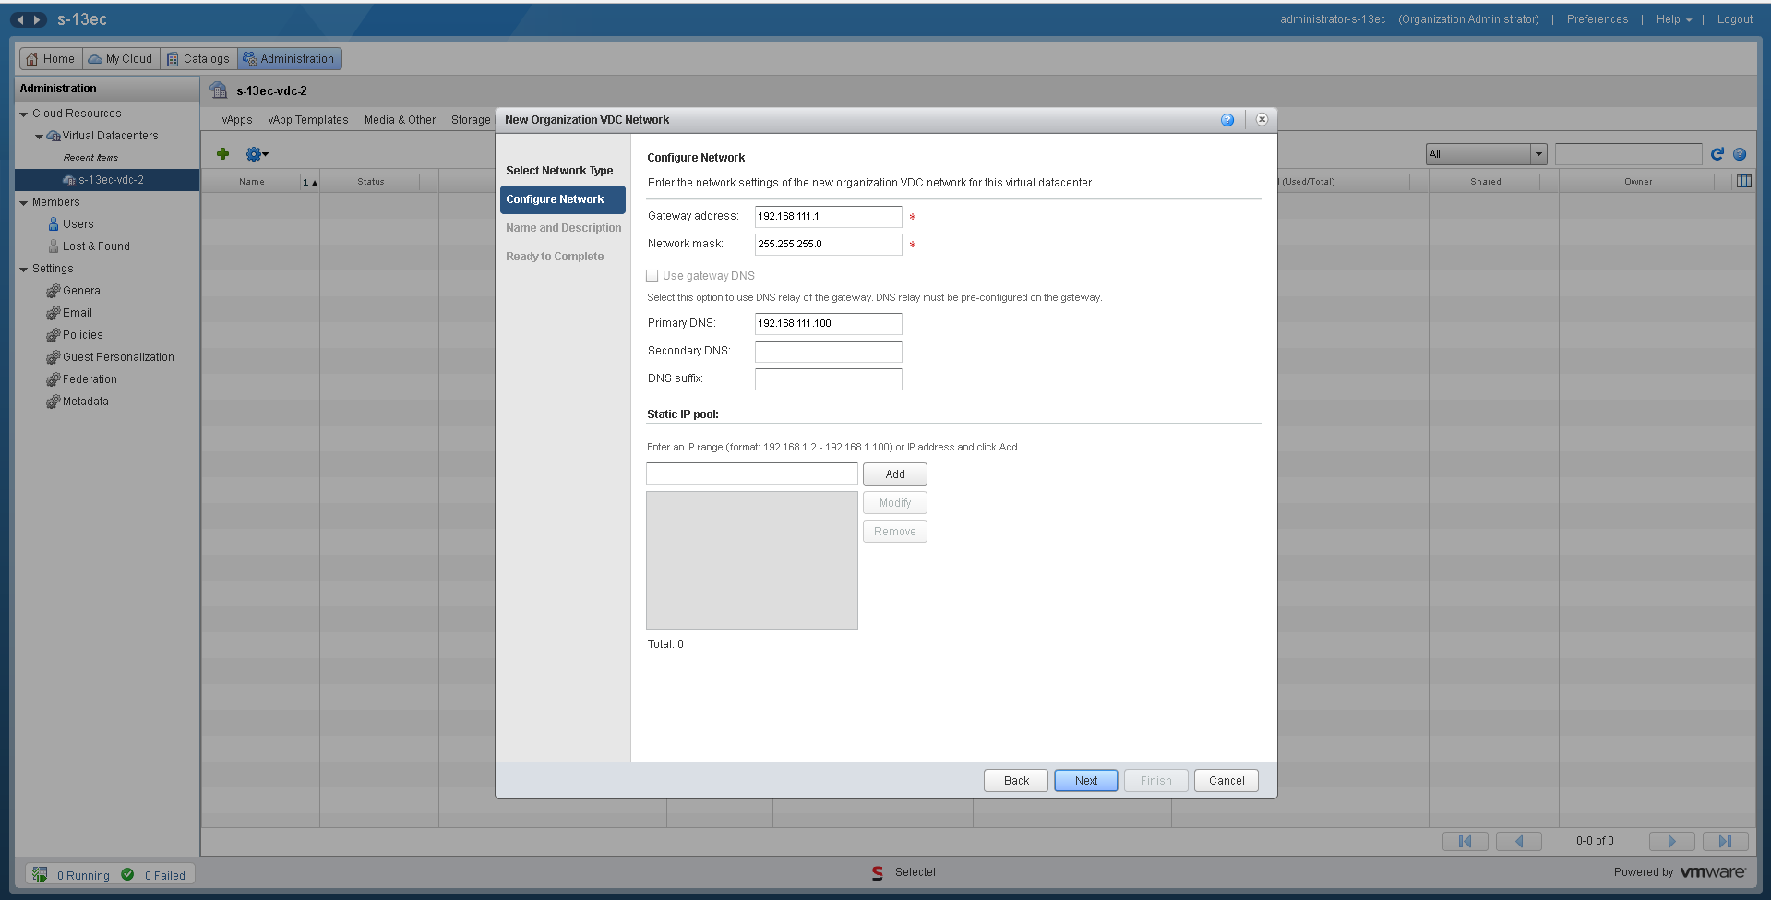Click Next in the network wizard

point(1084,780)
